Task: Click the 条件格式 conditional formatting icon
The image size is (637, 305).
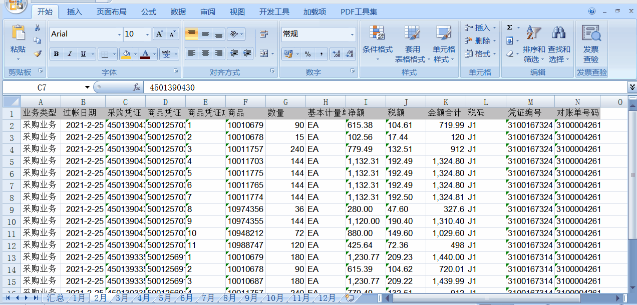Action: pos(377,33)
